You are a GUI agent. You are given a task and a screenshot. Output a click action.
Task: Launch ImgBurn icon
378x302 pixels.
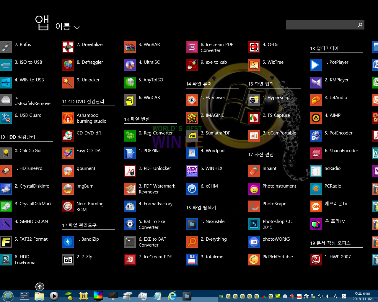click(68, 189)
